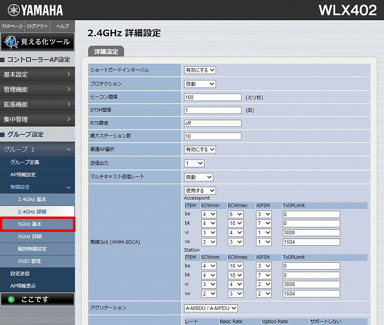This screenshot has height=325, width=384.
Task: Expand the 基本設定 menu
Action: (x=37, y=74)
